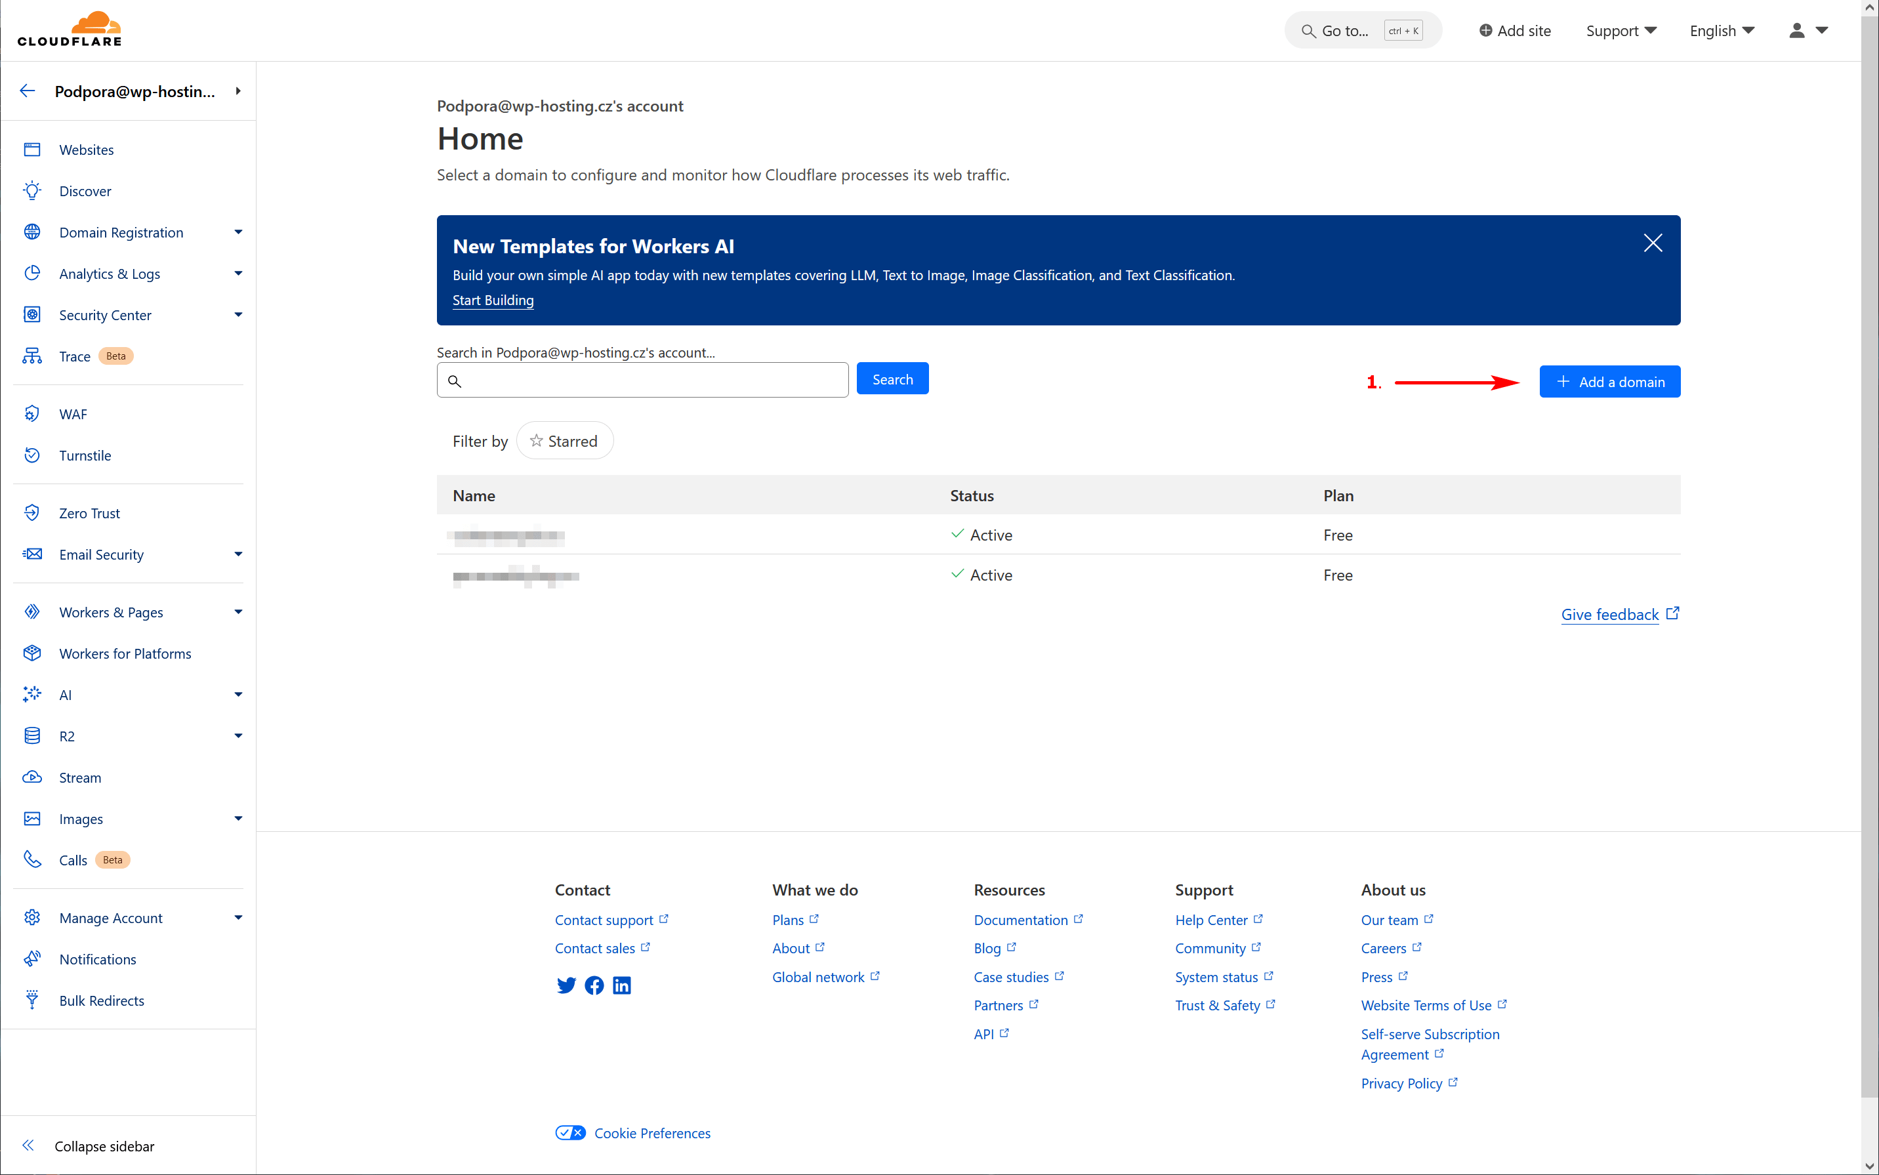Click the WAF shield icon
The width and height of the screenshot is (1879, 1175).
point(32,413)
